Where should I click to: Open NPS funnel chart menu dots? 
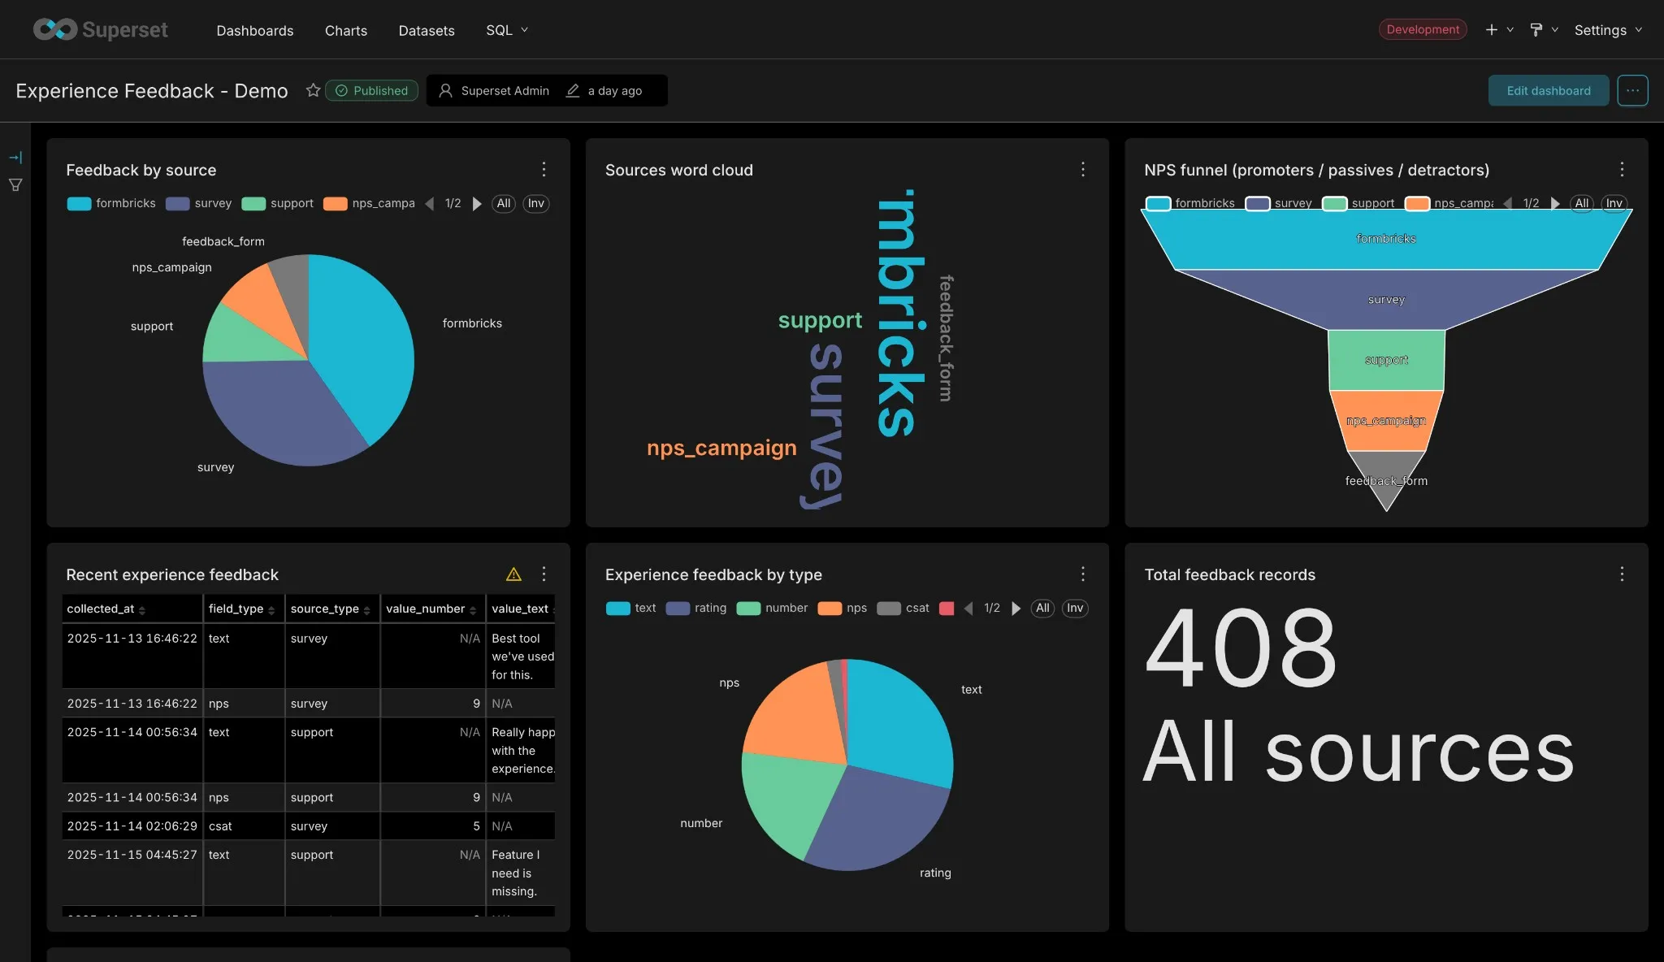click(x=1622, y=169)
